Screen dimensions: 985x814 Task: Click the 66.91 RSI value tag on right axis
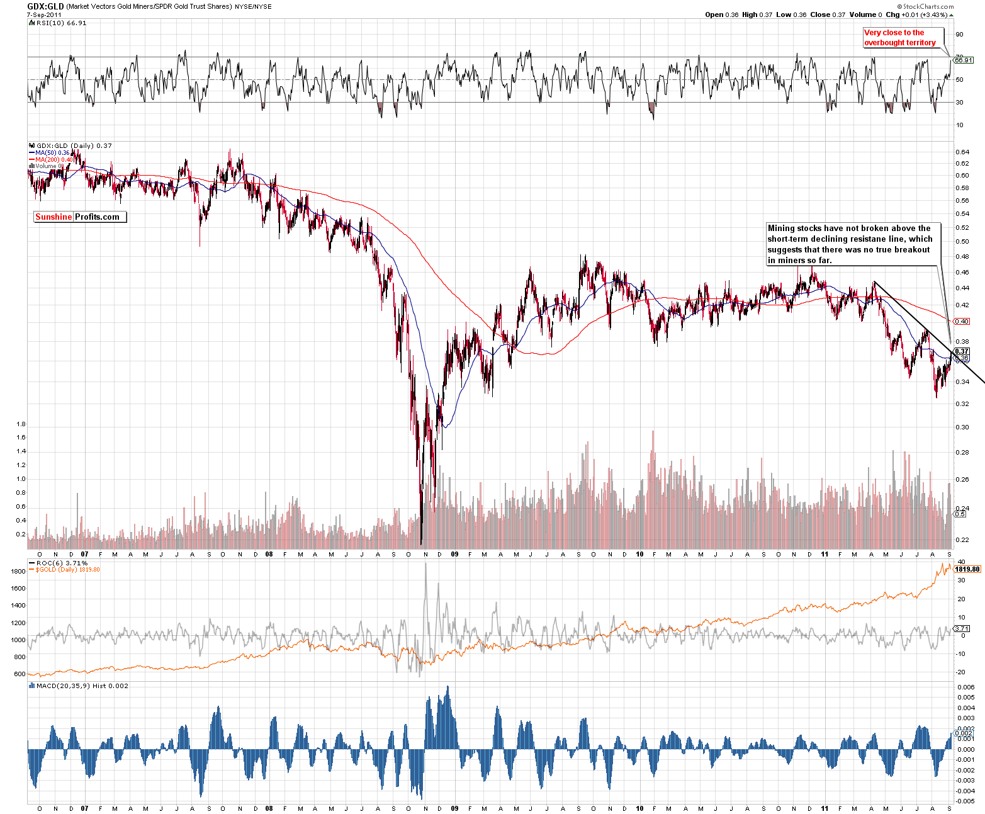pyautogui.click(x=964, y=60)
